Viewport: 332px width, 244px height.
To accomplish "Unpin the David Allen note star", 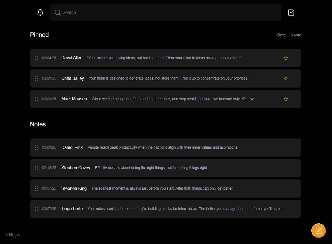I will coord(286,58).
